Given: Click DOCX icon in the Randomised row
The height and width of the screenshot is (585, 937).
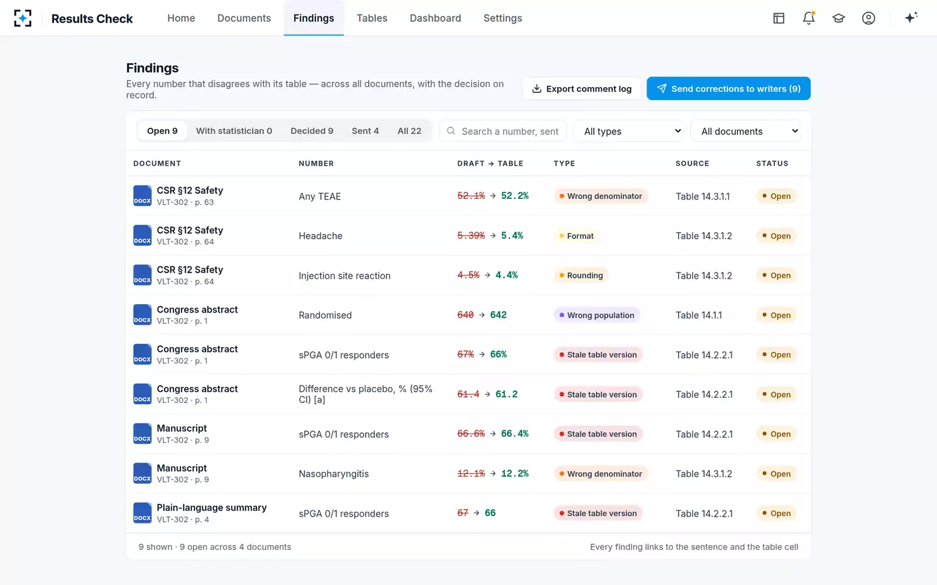Looking at the screenshot, I should [143, 315].
